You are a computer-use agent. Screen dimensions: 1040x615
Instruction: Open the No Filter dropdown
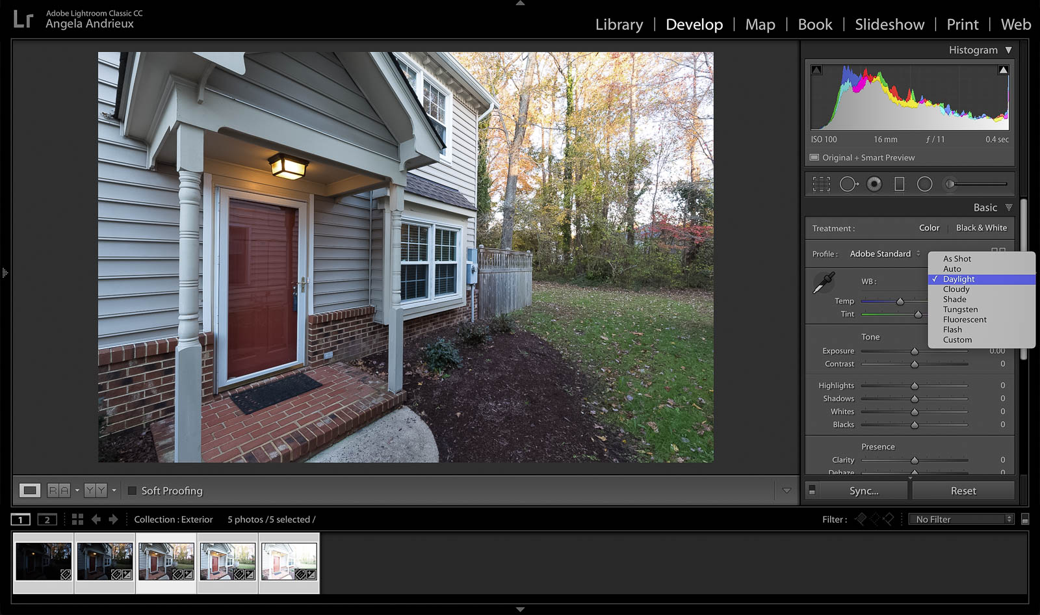coord(963,519)
